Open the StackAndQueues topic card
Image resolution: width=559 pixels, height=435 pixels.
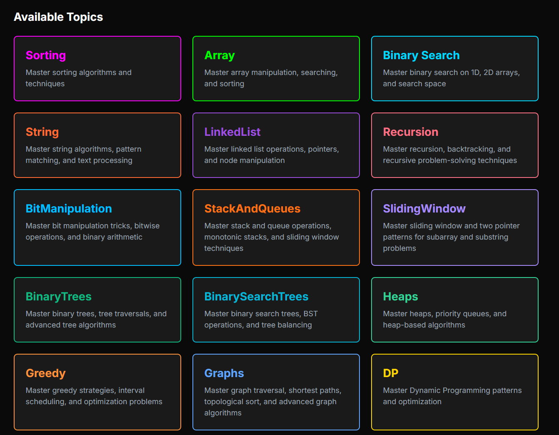(x=276, y=227)
